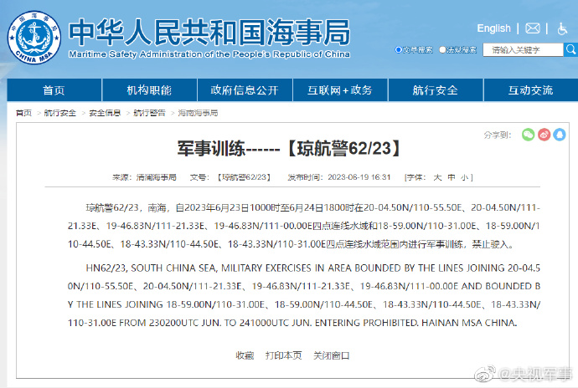This screenshot has height=388, width=578.
Task: Open the 互动交流 navigation tab
Action: point(531,90)
